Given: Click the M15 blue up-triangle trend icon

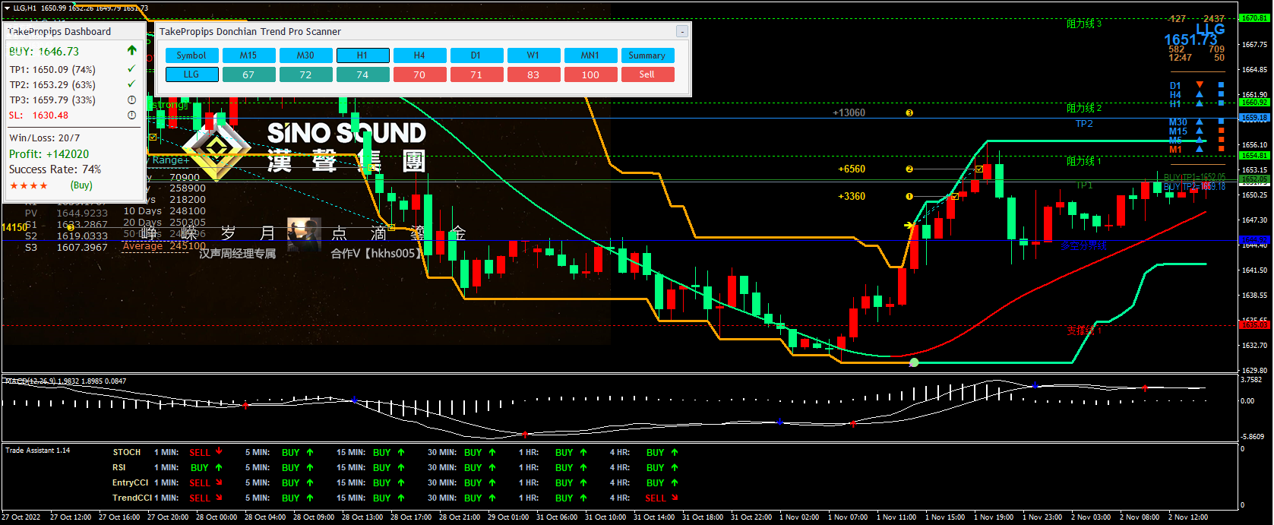Looking at the screenshot, I should tap(1200, 131).
